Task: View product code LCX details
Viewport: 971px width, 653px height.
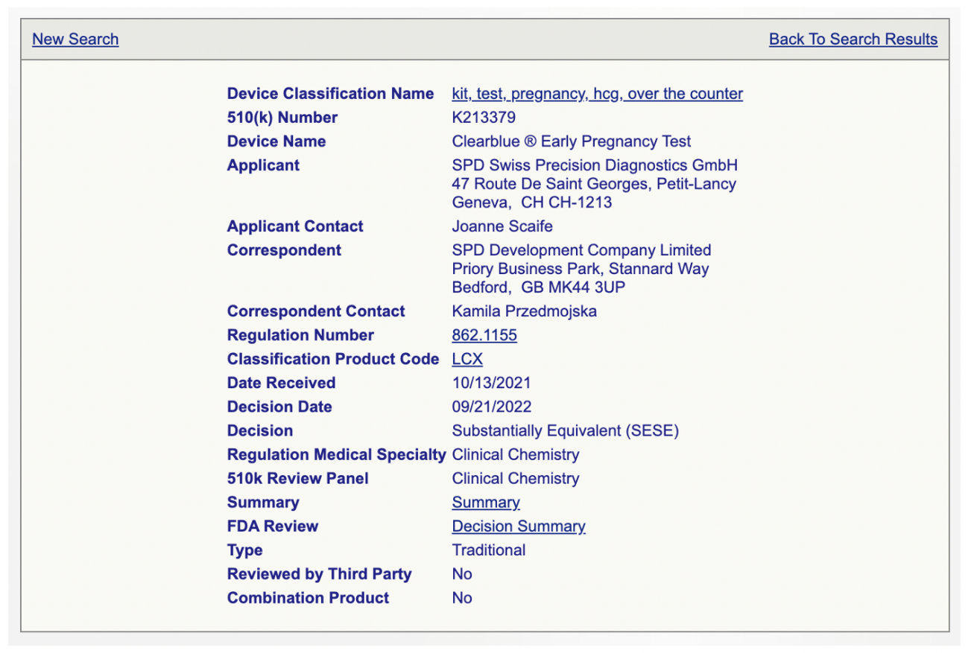Action: point(466,359)
